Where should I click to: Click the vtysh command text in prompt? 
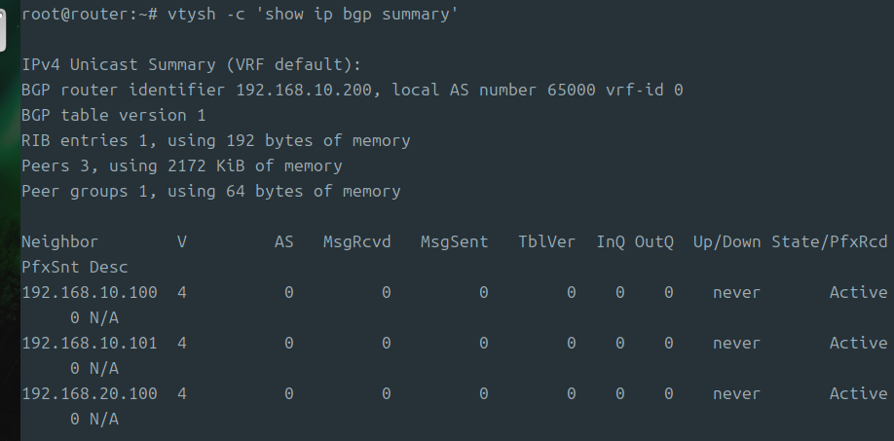pos(313,15)
